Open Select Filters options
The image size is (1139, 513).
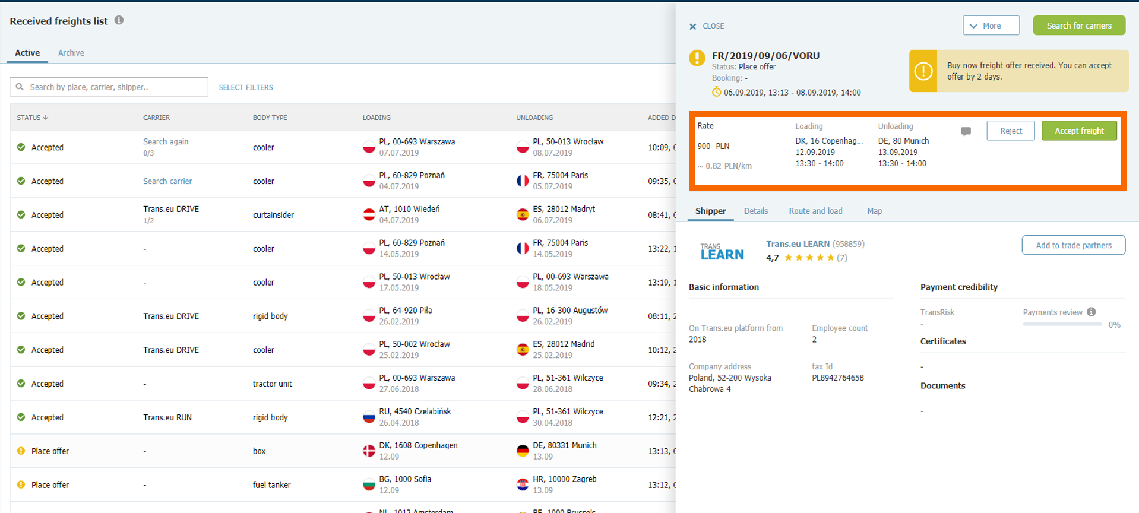click(246, 87)
